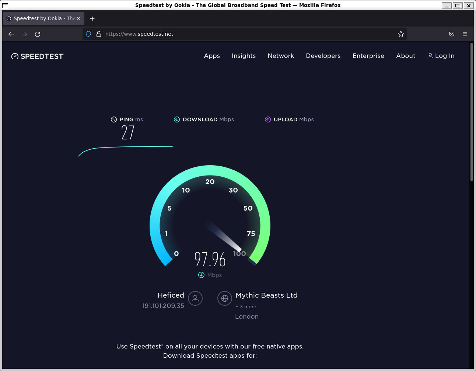Click the browser forward arrow
Viewport: 476px width, 371px height.
coord(24,34)
